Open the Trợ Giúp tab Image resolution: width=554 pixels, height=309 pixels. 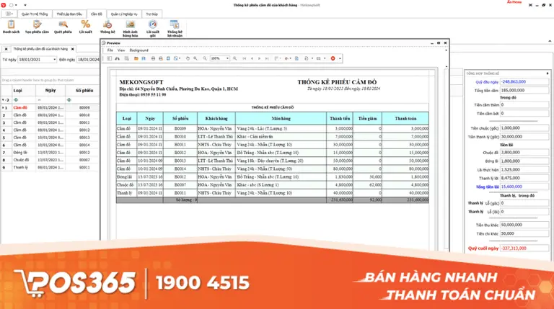click(x=152, y=14)
